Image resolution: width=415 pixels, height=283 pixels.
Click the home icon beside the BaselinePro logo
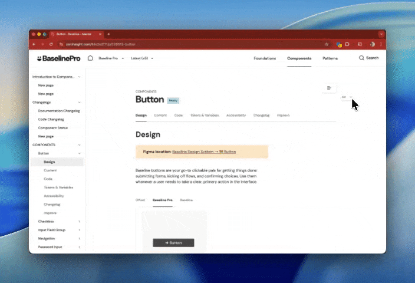(90, 58)
